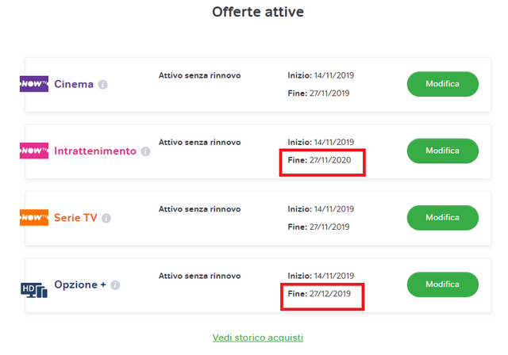Click the info icon next to Cinema
The height and width of the screenshot is (355, 508).
102,85
